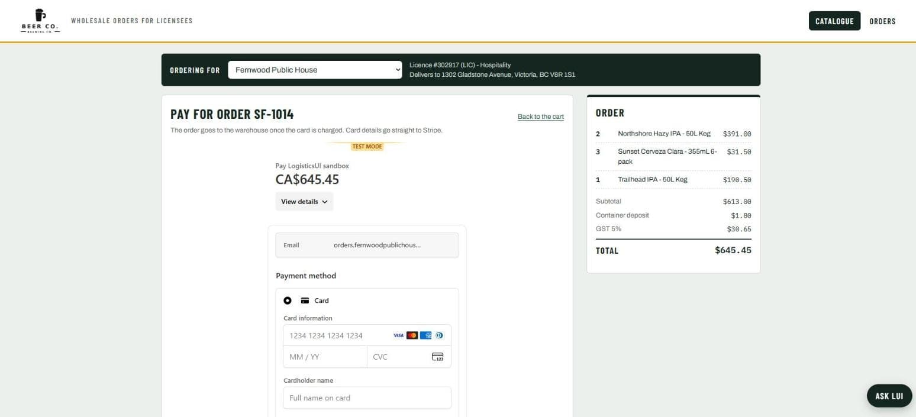
Task: Follow the Back to the cart link
Action: 541,117
